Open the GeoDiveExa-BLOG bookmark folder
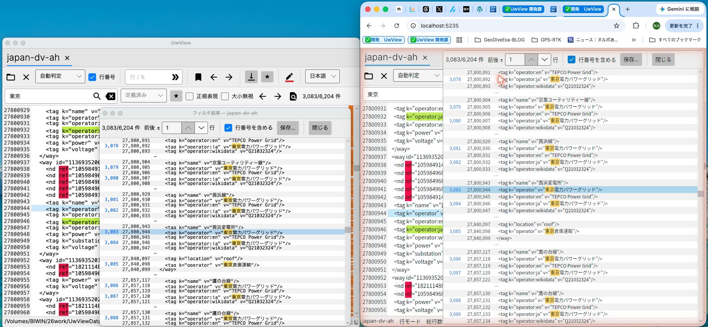 pos(500,40)
